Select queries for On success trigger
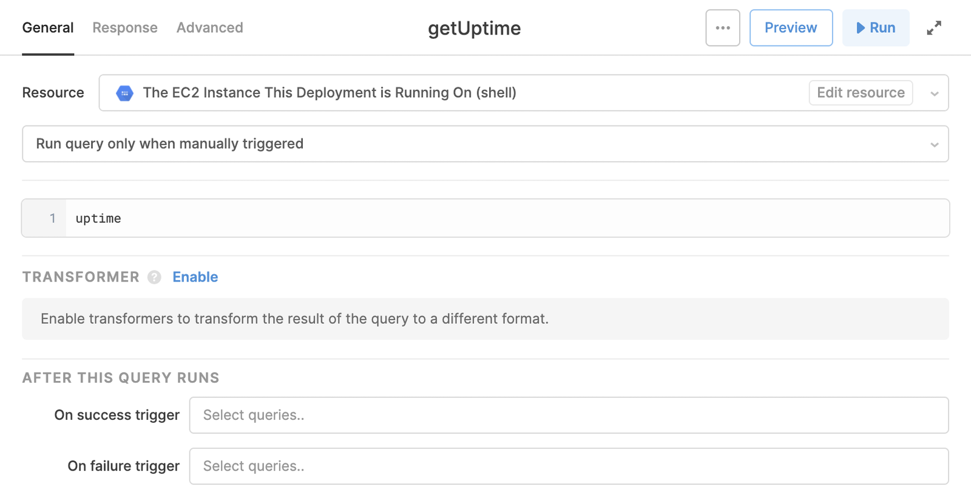The image size is (971, 501). (569, 415)
